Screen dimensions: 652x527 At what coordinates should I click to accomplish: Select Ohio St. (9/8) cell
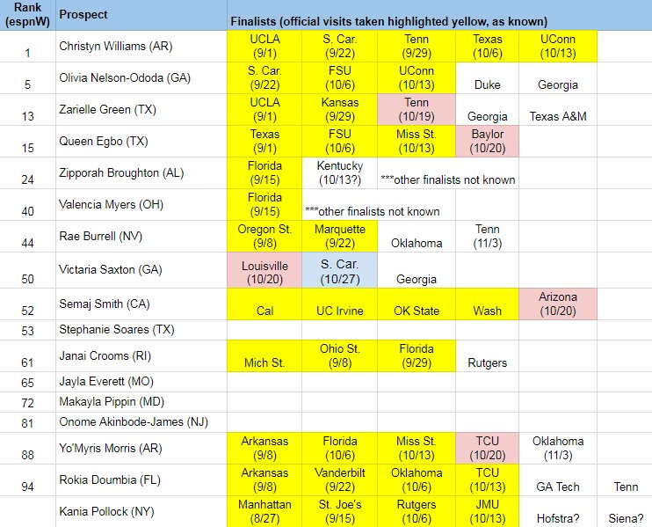coord(340,356)
